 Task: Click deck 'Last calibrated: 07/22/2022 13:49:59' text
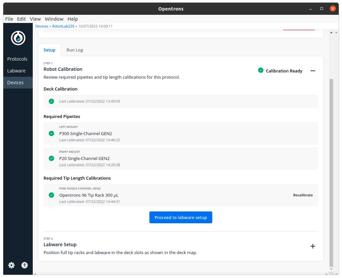(x=90, y=101)
